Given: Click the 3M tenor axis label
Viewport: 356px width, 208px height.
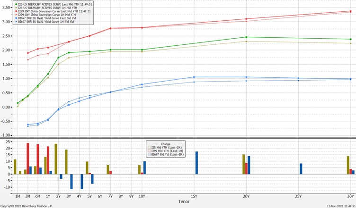Looking at the screenshot, I should point(28,196).
